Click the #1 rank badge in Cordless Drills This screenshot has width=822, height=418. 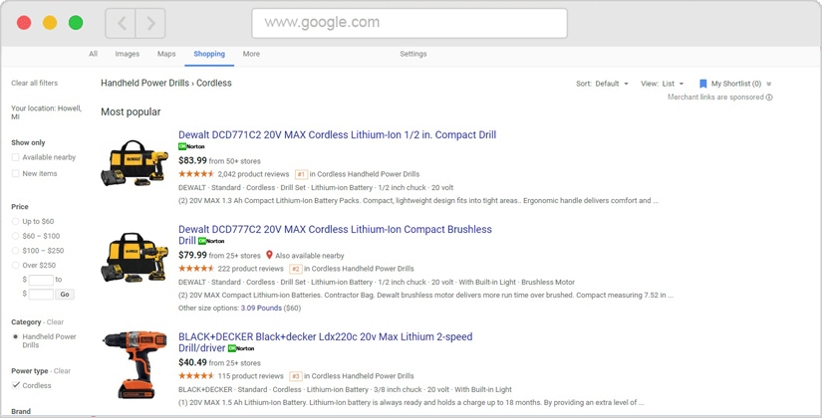301,174
